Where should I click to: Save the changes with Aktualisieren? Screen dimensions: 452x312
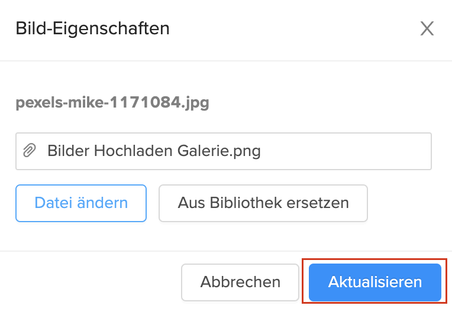(375, 282)
